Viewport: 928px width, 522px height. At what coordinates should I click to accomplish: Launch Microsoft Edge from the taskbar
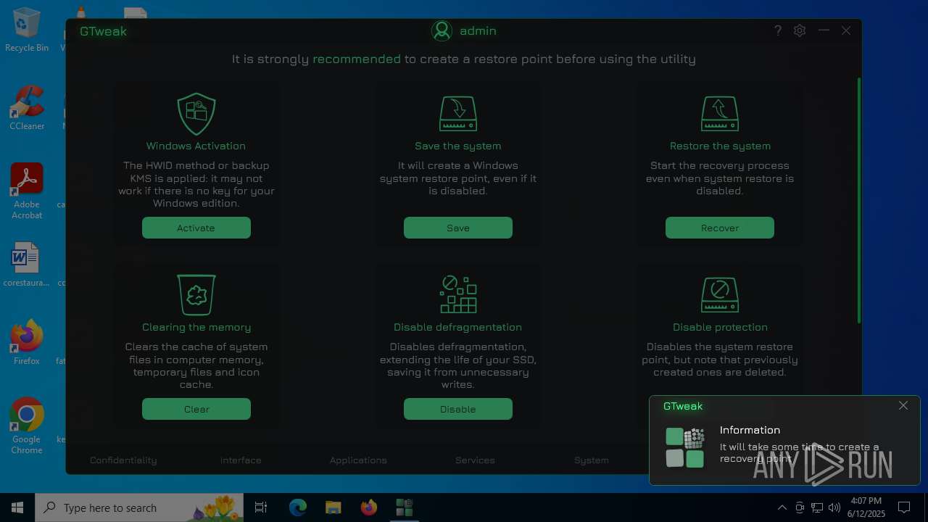coord(298,507)
